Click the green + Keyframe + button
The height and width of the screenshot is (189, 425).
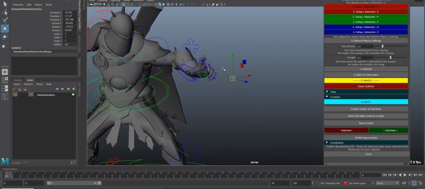tap(388, 130)
